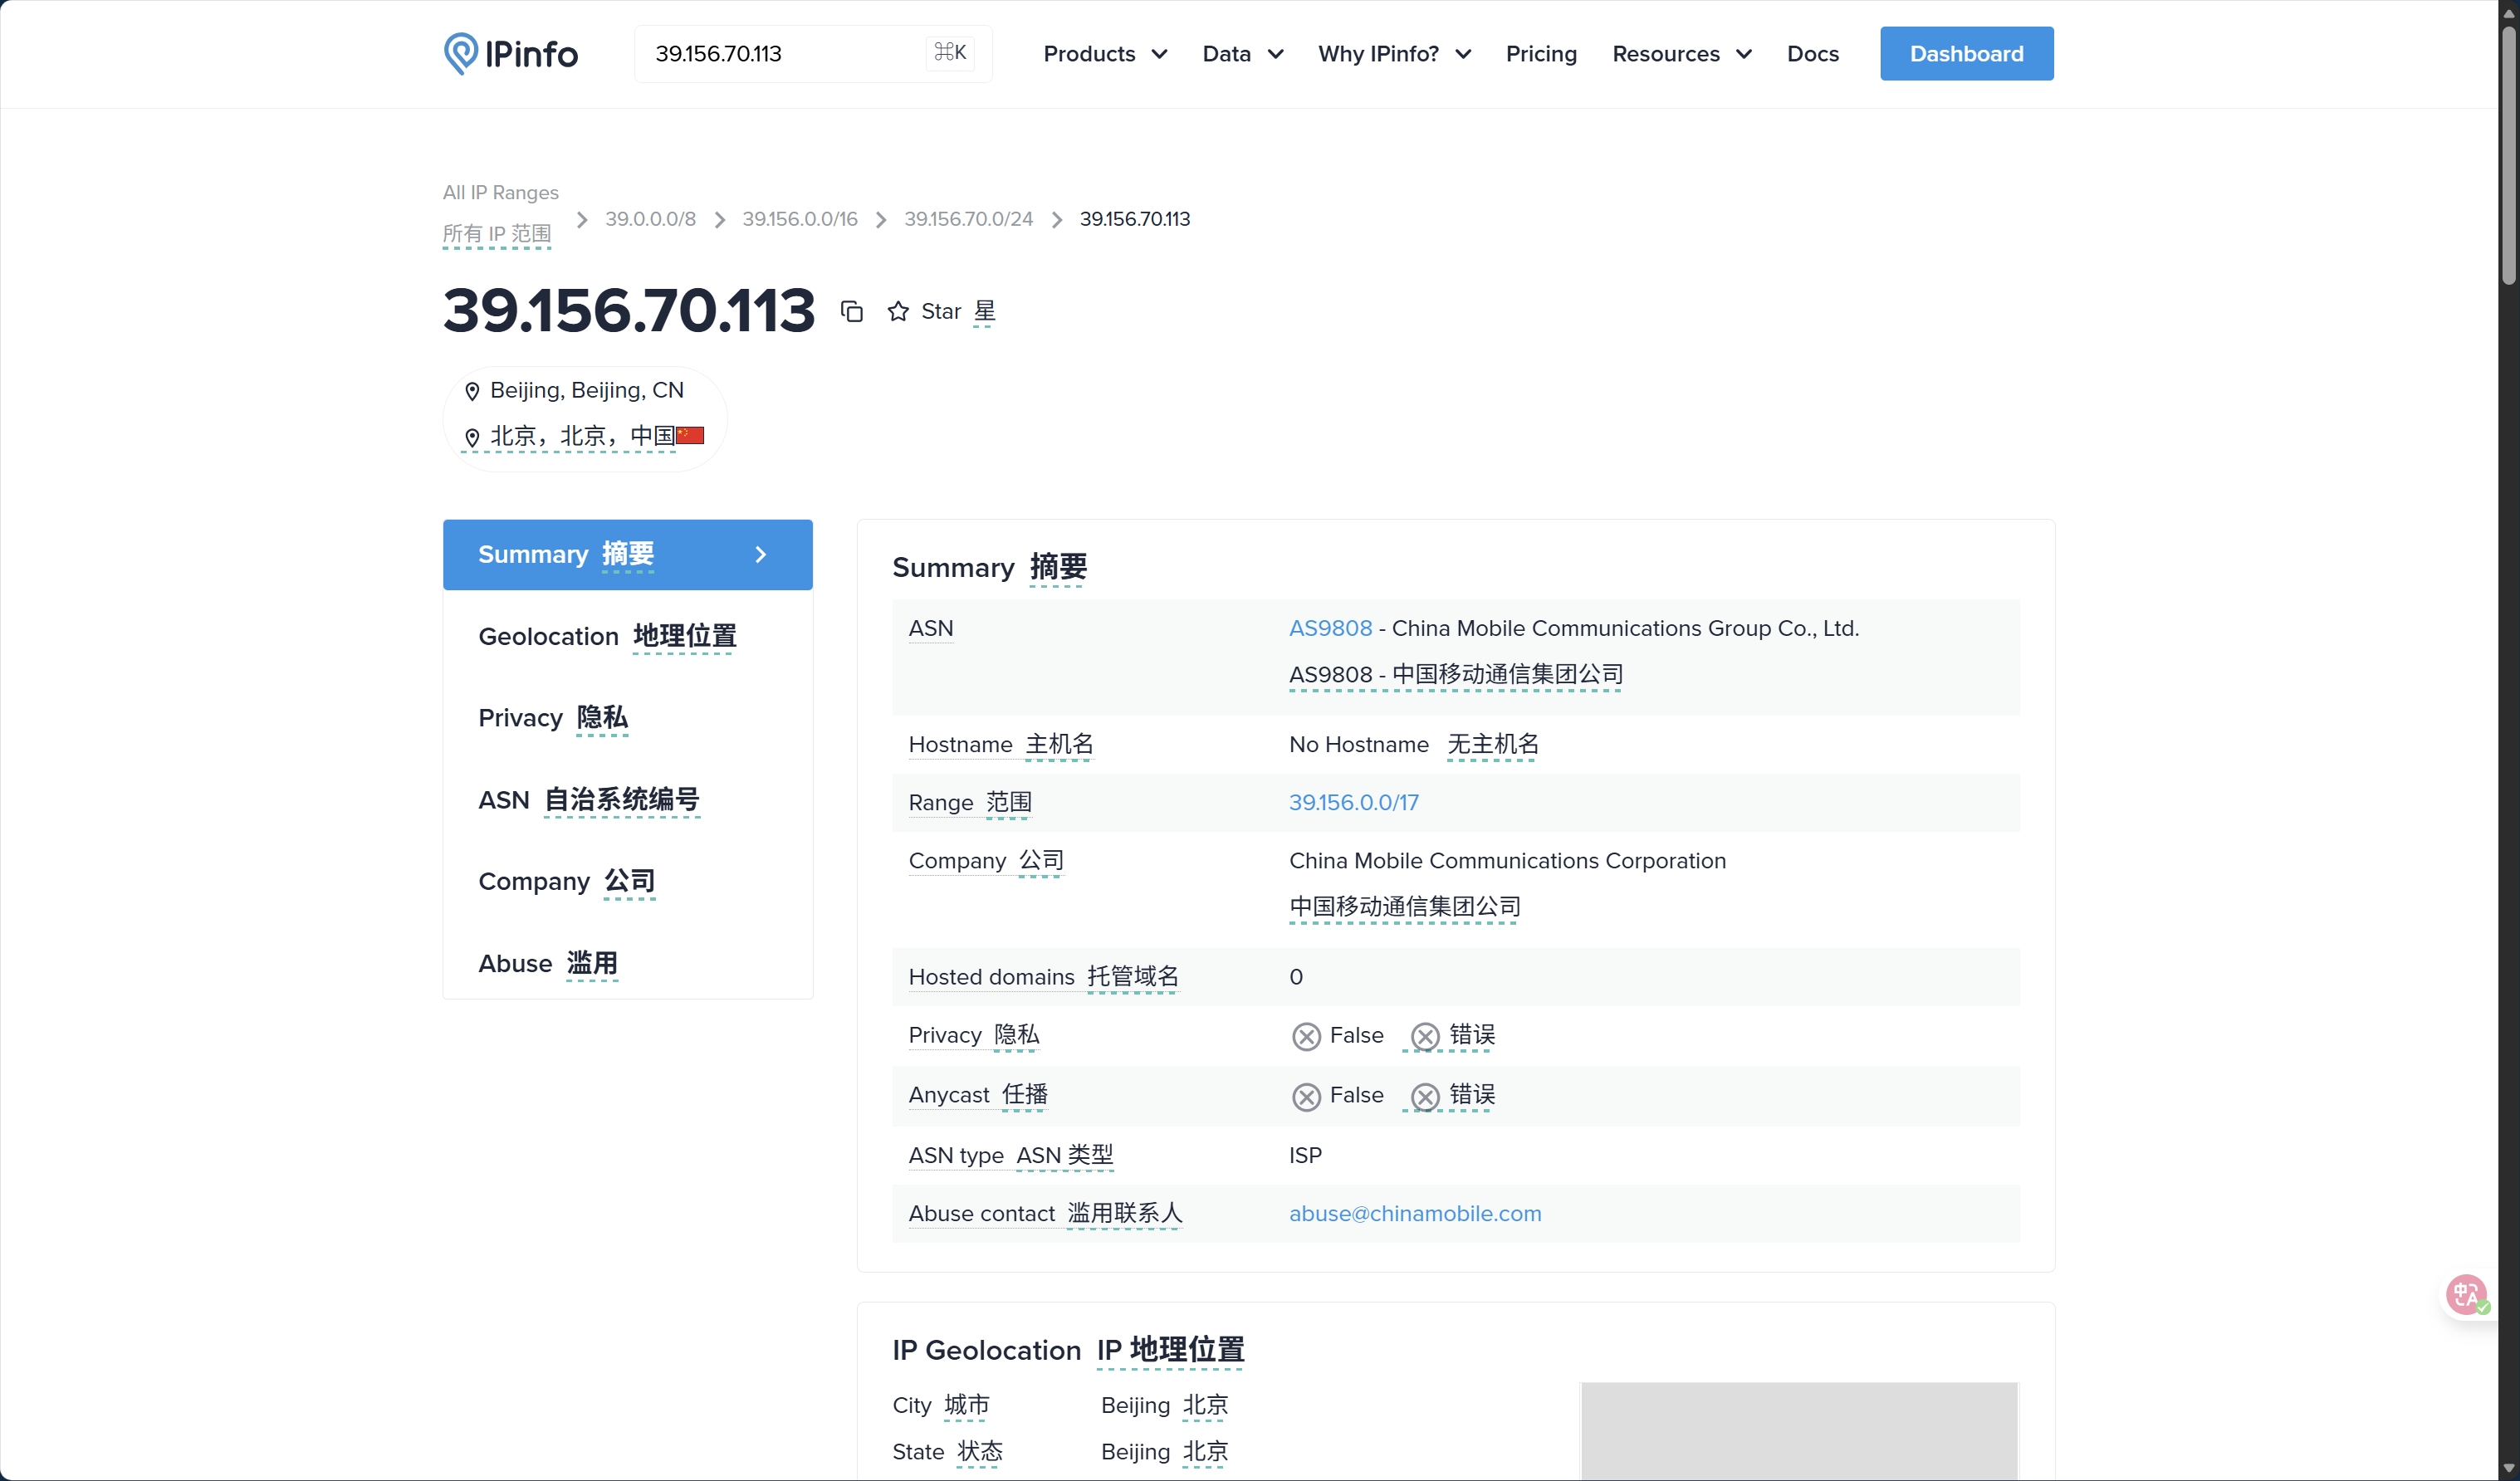The width and height of the screenshot is (2520, 1481).
Task: Switch to the Geolocation sidebar tab
Action: pos(607,636)
